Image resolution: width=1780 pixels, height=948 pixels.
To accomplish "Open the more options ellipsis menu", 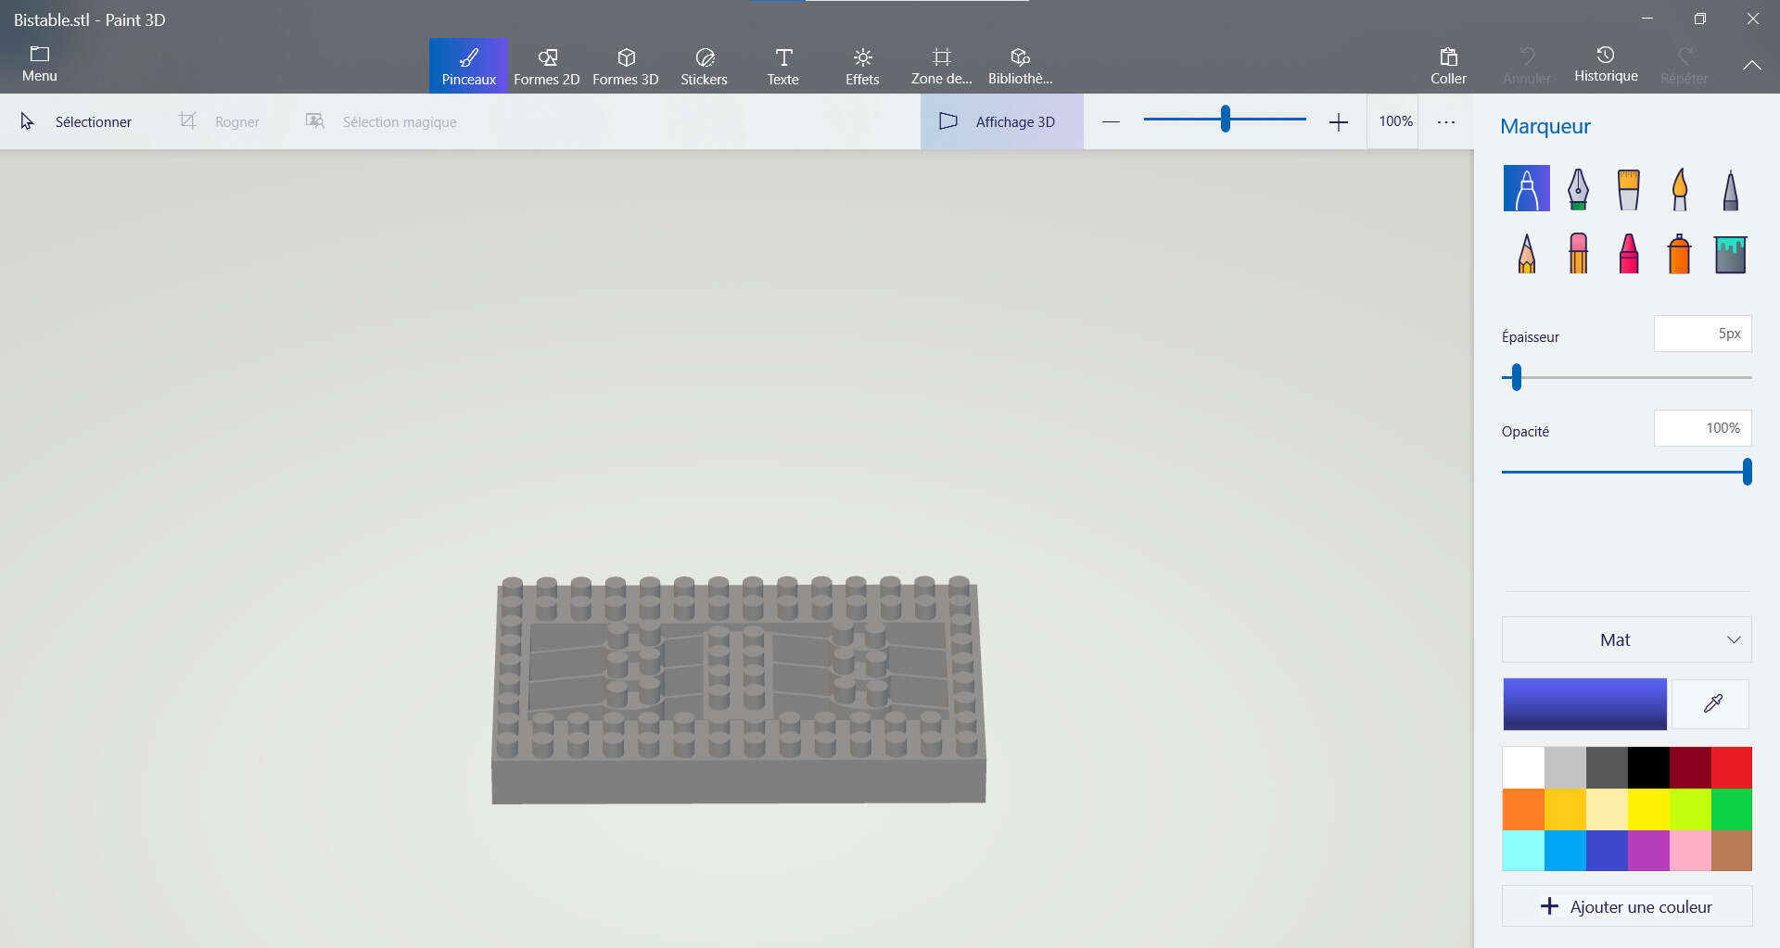I will coord(1445,121).
